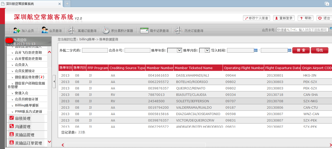Open 离港订座查询 airplane icon

[72, 30]
